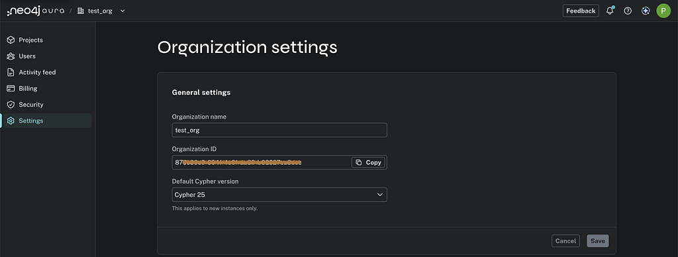Click the Neo4j Aura logo
Screen dimensions: 678x257
[x=36, y=11]
